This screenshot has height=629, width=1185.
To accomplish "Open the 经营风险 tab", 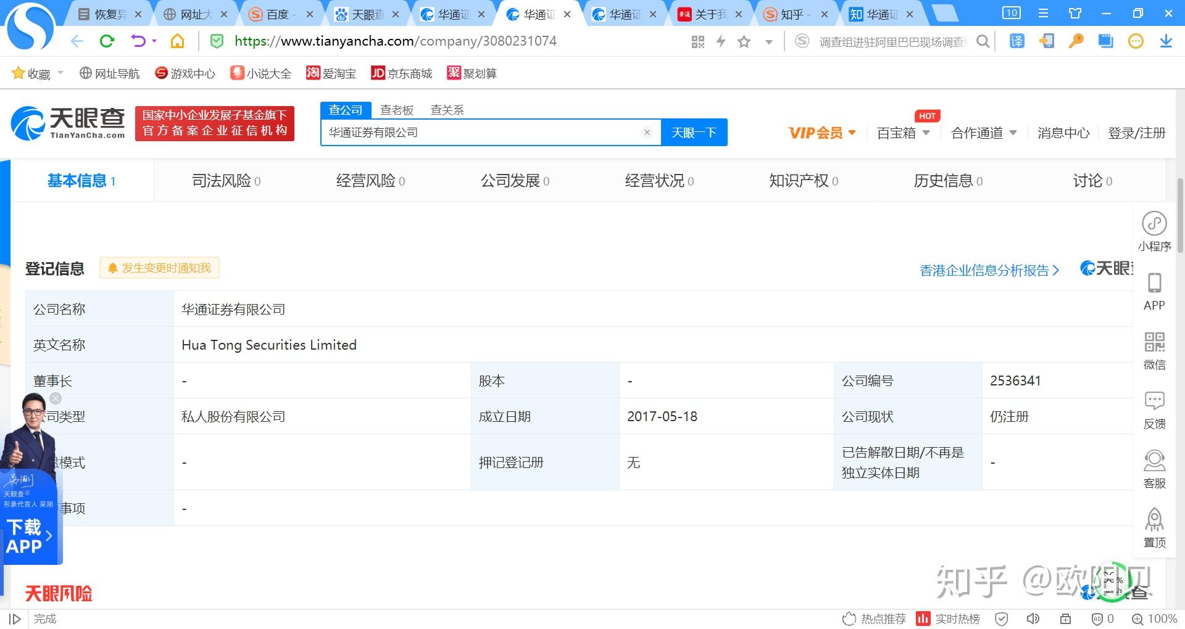I will pyautogui.click(x=370, y=181).
